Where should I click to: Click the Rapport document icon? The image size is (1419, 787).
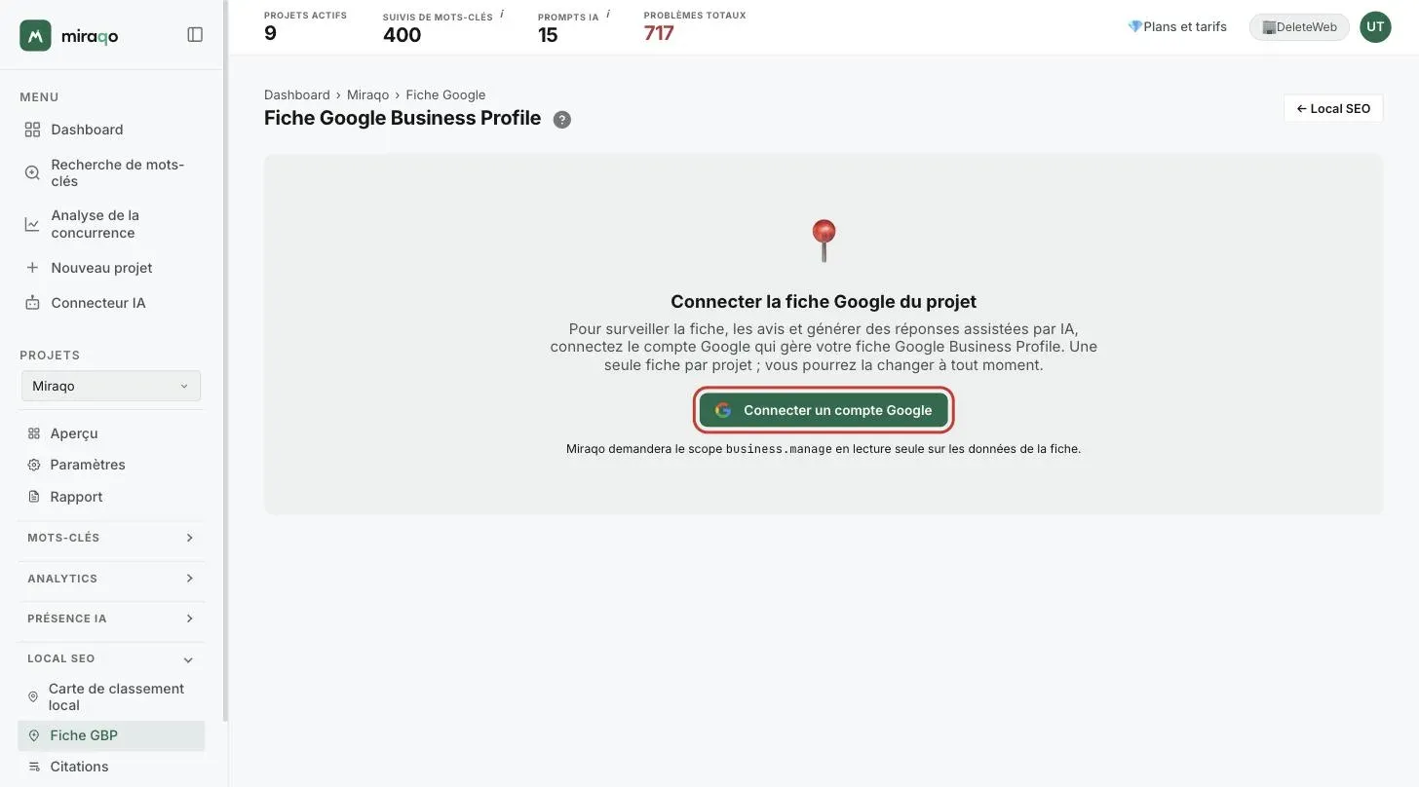[34, 497]
